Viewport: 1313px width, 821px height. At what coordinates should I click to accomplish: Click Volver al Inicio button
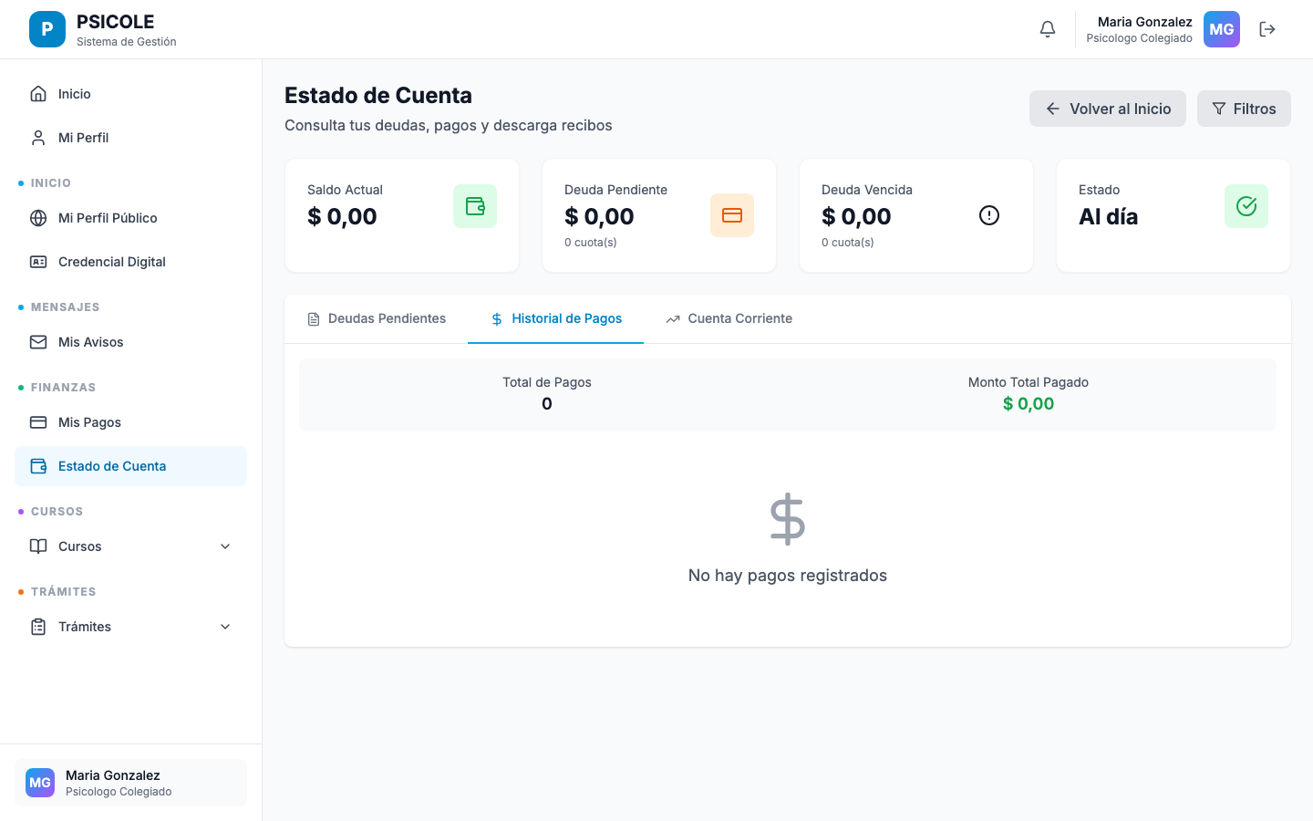tap(1108, 109)
